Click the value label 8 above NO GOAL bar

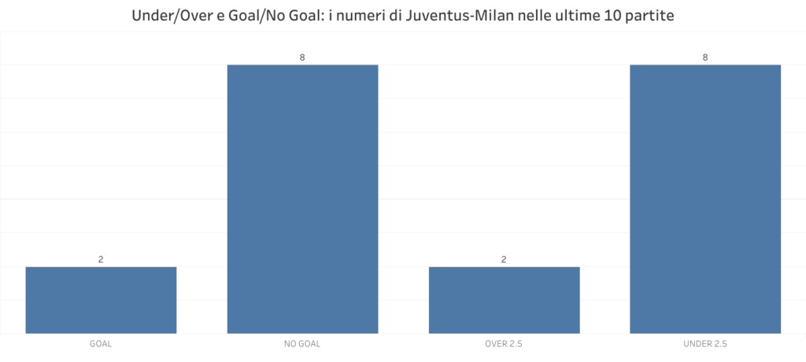click(x=302, y=57)
